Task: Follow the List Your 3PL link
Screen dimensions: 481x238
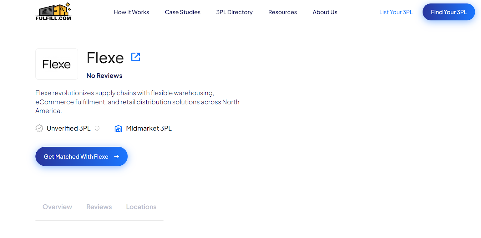Action: [x=396, y=12]
